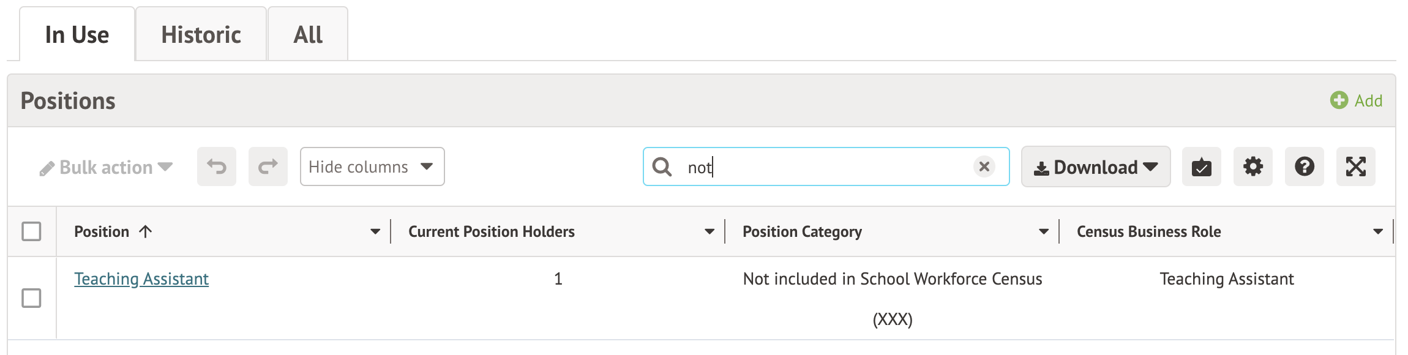Click the undo arrow icon

coord(217,166)
